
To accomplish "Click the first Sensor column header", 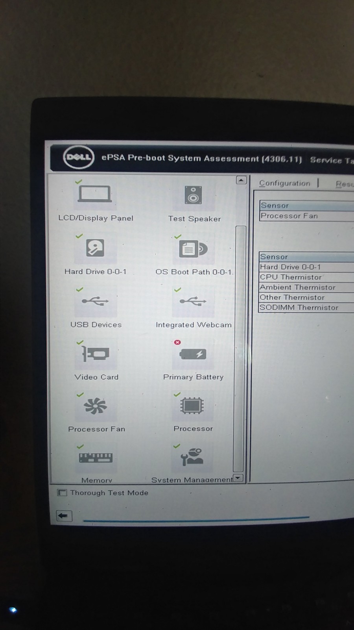I will coord(307,206).
